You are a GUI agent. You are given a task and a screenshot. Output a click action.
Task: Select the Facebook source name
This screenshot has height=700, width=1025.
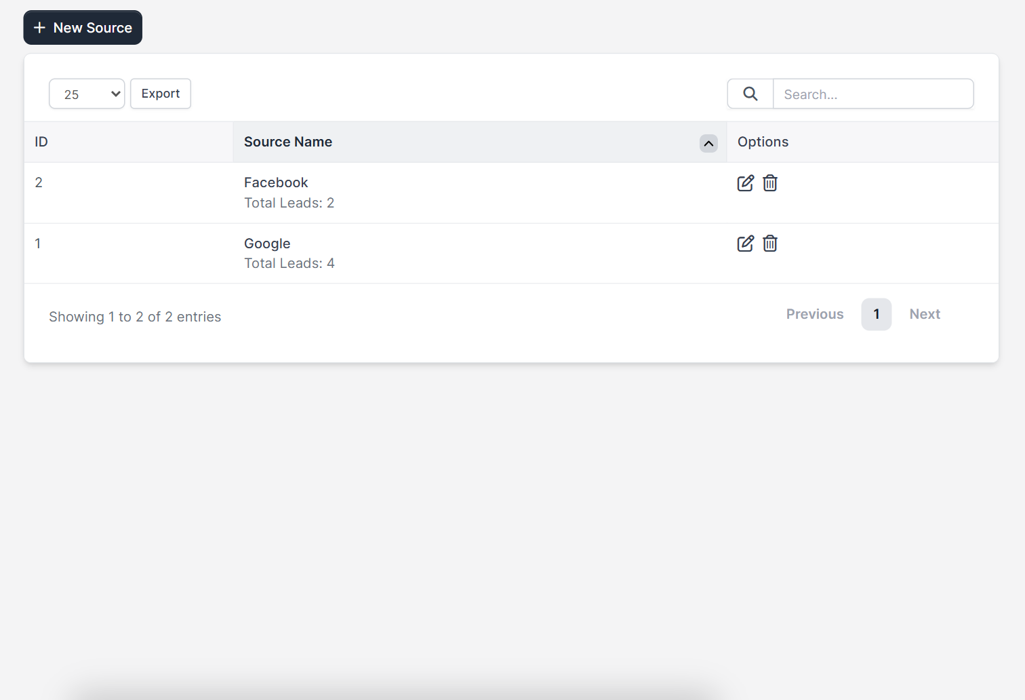click(x=276, y=182)
